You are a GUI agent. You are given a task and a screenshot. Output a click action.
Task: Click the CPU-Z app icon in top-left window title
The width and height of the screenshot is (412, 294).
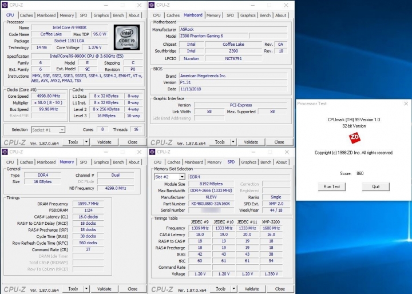[5, 5]
